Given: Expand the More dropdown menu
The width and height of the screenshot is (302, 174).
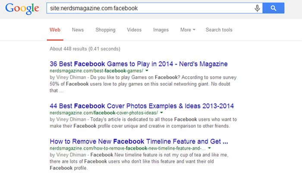Looking at the screenshot, I should tap(188, 30).
